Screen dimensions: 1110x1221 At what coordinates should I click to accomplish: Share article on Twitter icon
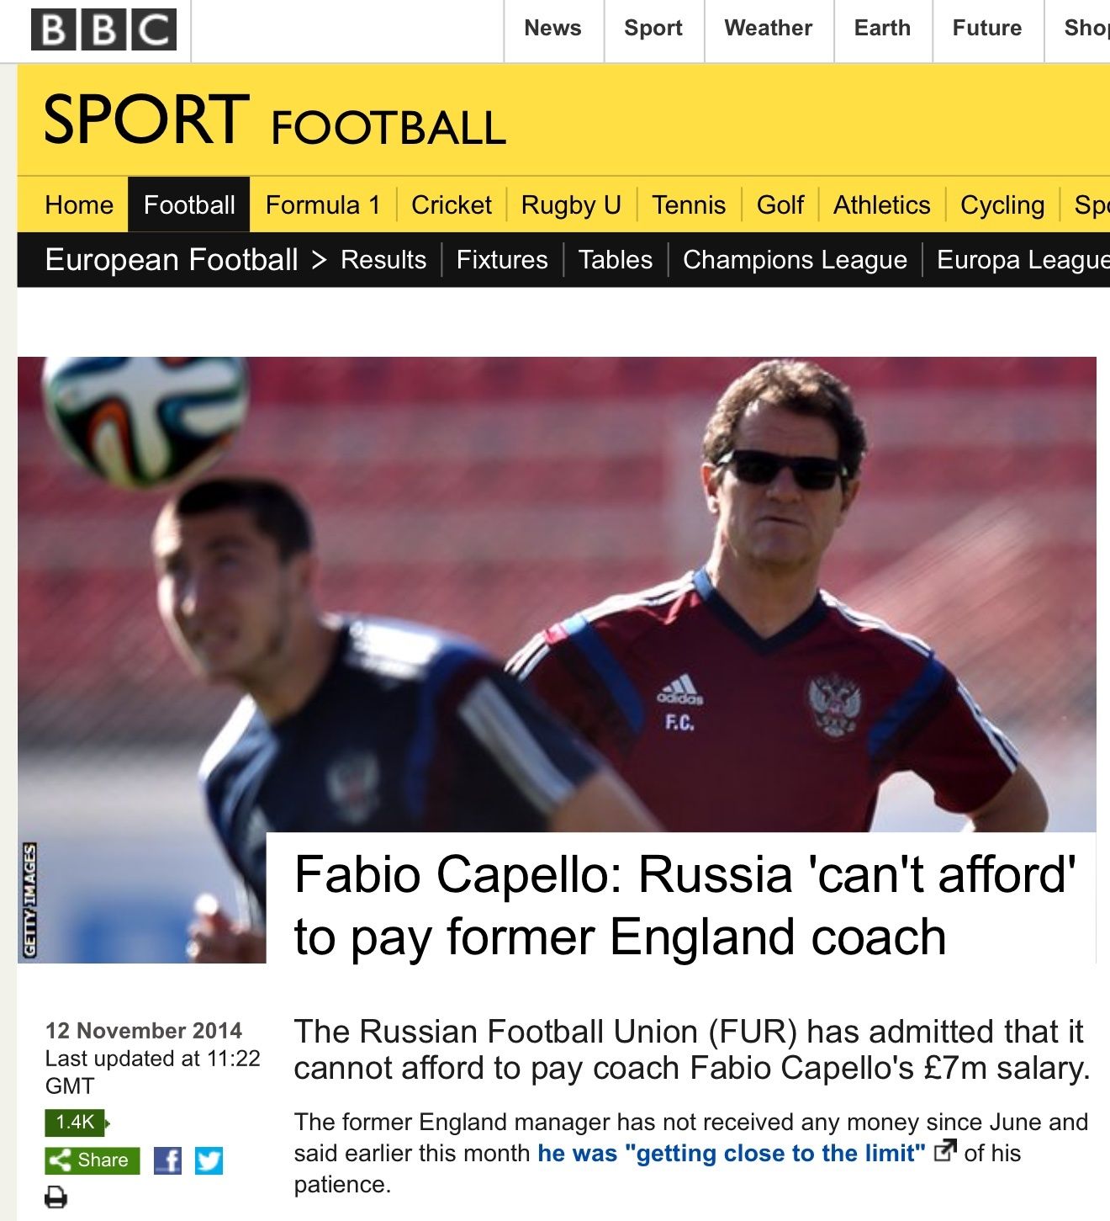[209, 1161]
